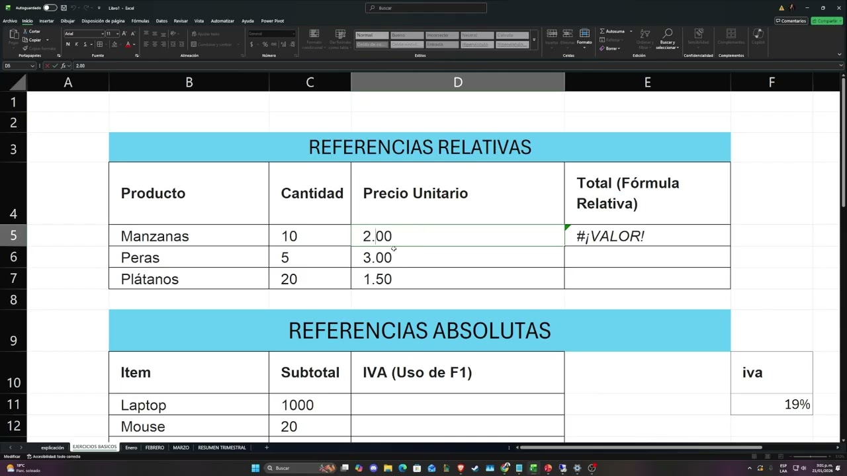Open the FEBRERO sheet tab
This screenshot has width=847, height=476.
[x=154, y=448]
